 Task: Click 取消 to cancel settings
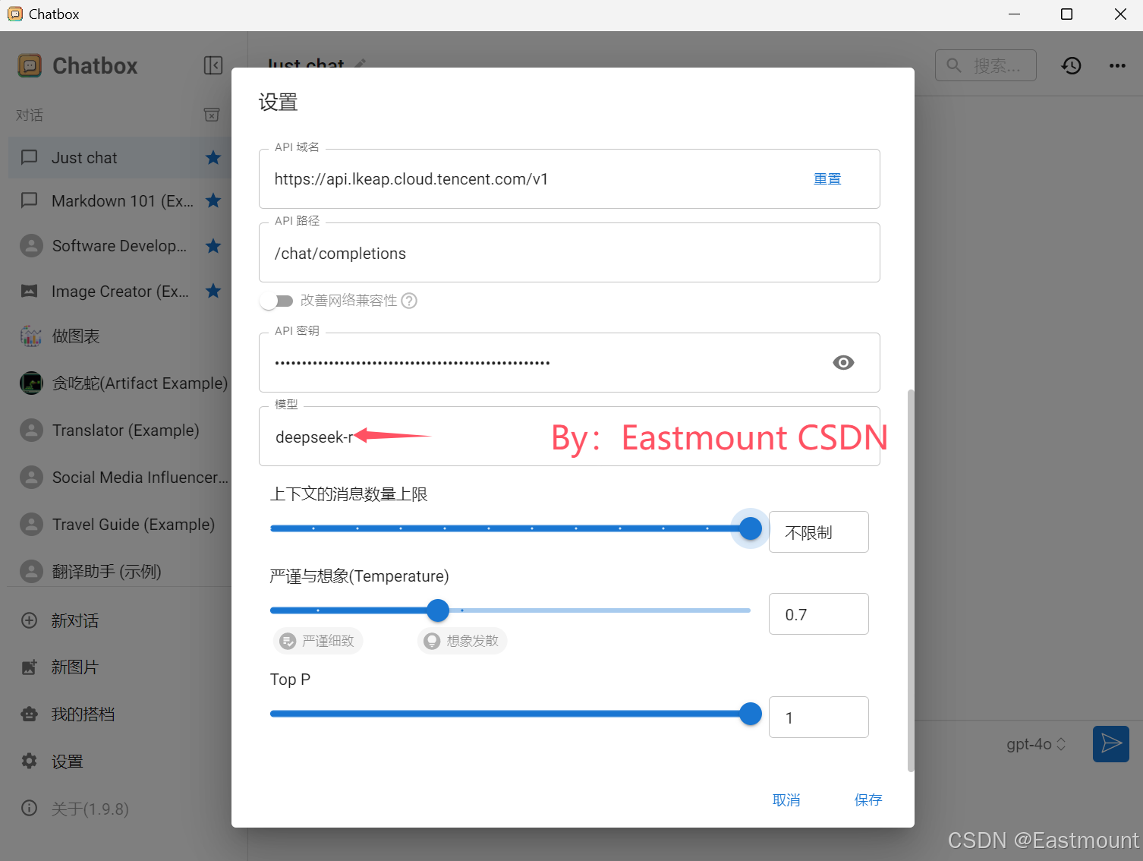pos(786,799)
